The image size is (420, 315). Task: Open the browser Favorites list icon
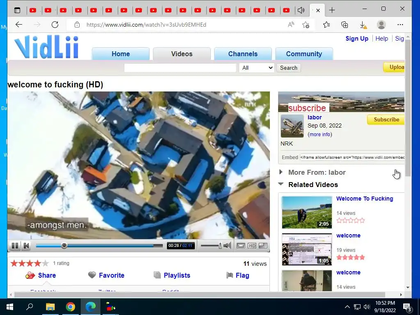(x=326, y=25)
